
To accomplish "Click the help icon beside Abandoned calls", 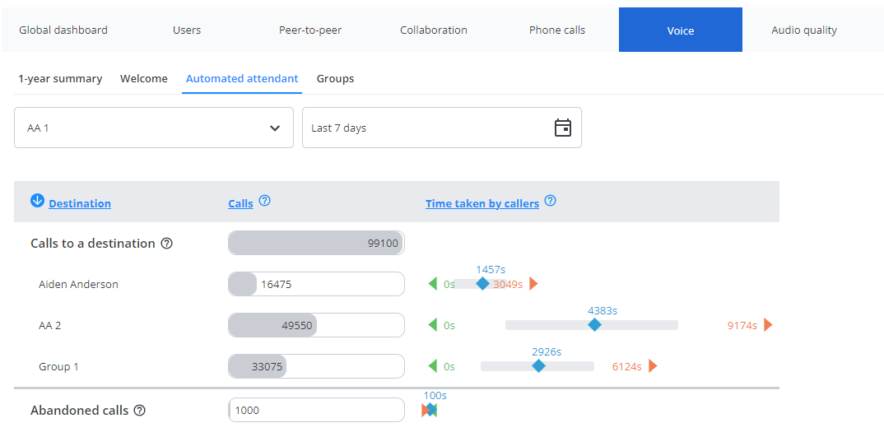I will 139,411.
